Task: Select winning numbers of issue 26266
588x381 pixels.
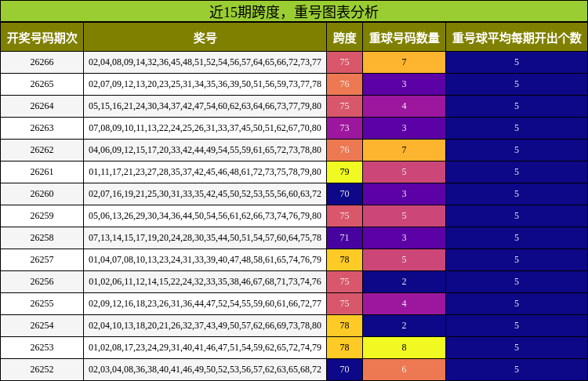Action: [205, 62]
